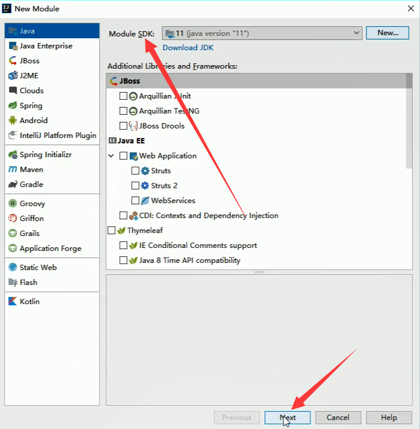Select Java Enterprise module type
The height and width of the screenshot is (429, 420).
coord(52,46)
